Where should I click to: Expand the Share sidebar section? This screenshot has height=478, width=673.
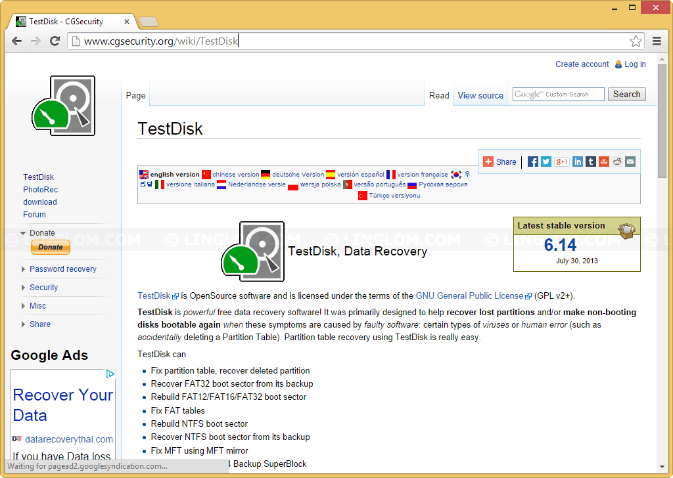click(23, 324)
